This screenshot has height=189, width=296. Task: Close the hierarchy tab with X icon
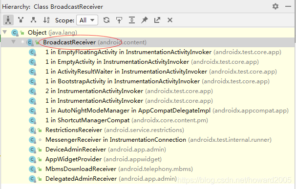click(x=170, y=20)
